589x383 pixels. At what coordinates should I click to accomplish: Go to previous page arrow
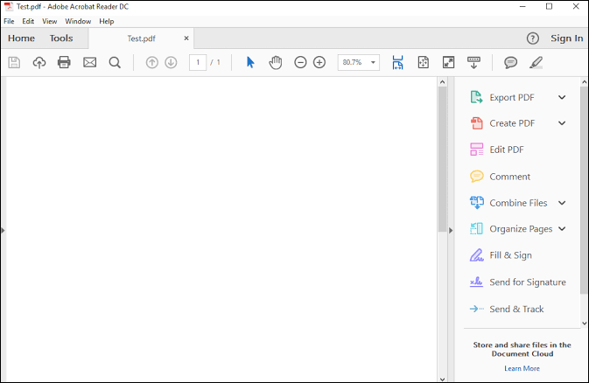point(151,62)
